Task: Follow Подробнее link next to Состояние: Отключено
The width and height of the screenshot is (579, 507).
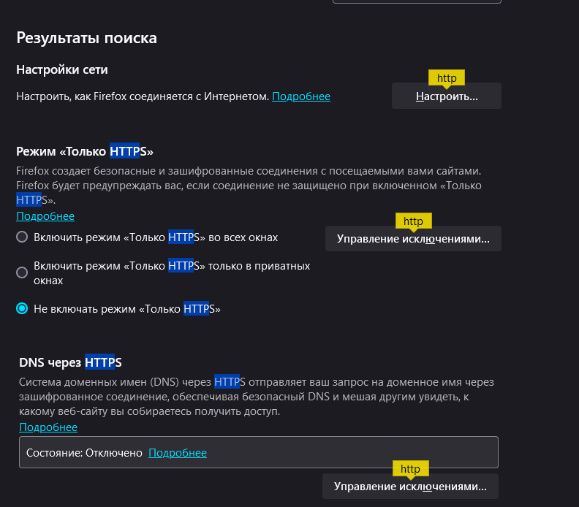Action: 178,453
